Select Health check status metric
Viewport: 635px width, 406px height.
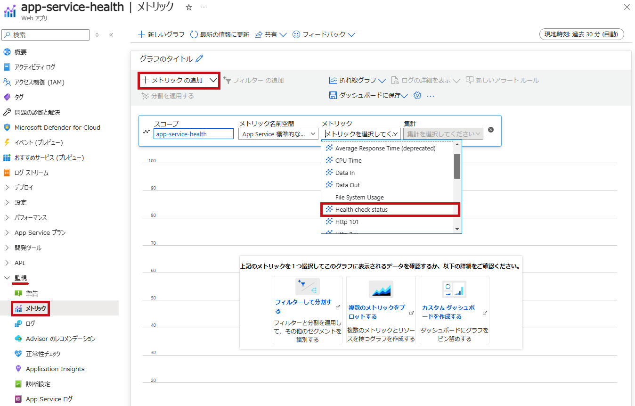390,209
